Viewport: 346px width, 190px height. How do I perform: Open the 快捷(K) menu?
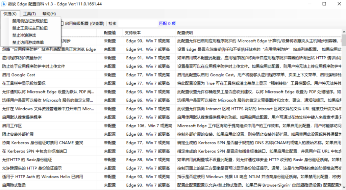pos(10,14)
